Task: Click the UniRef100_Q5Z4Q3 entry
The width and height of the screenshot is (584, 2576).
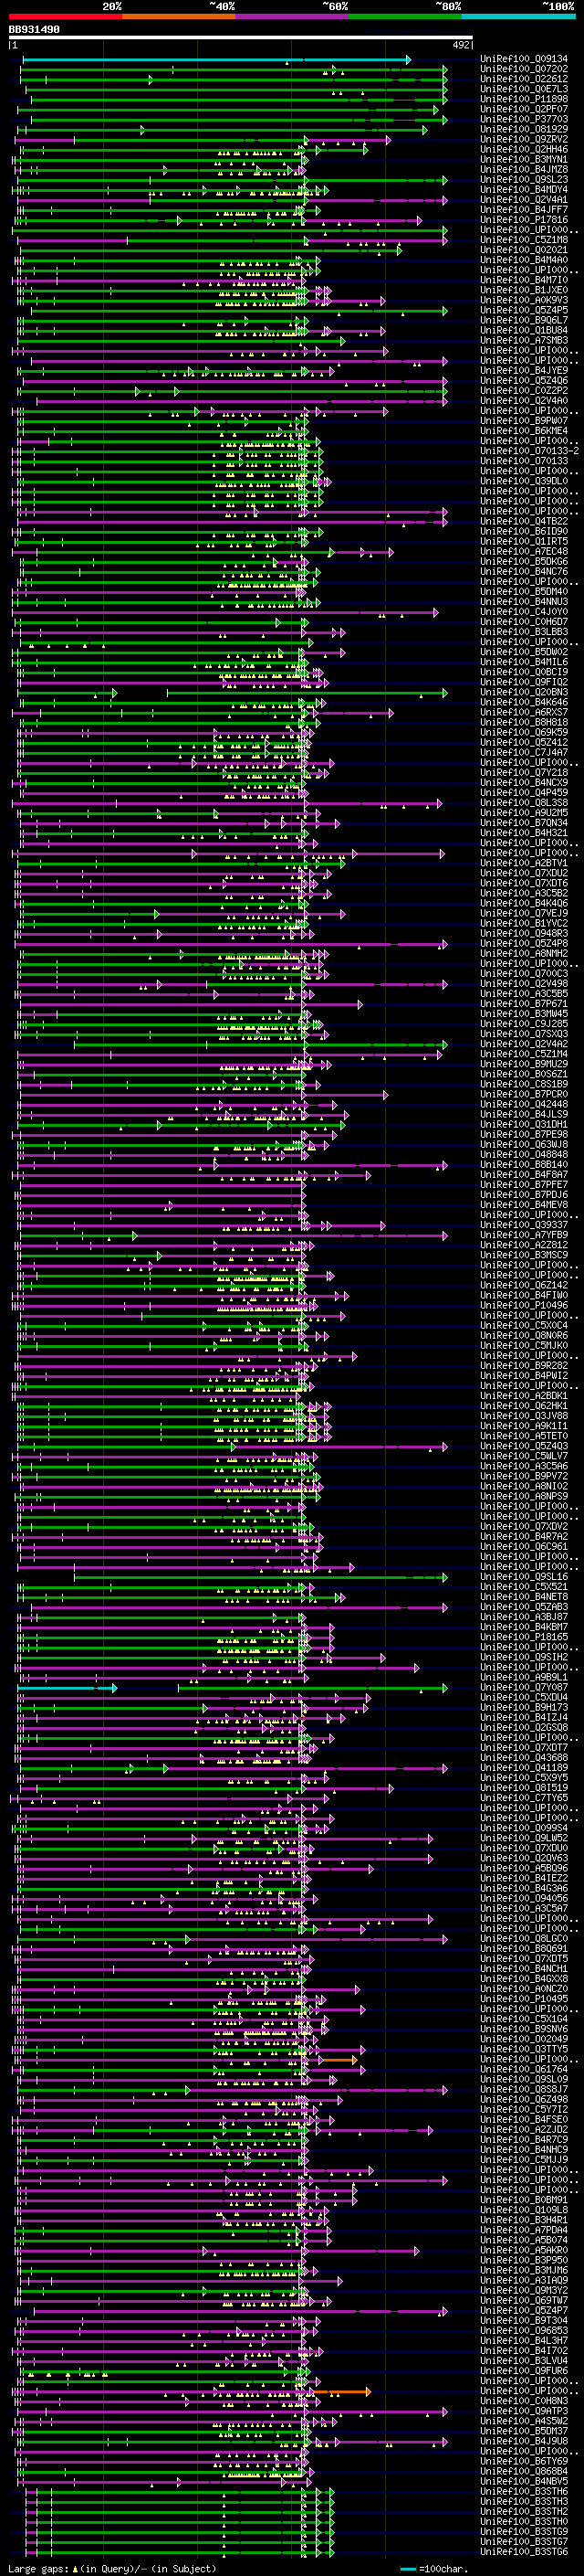Action: pos(523,1446)
